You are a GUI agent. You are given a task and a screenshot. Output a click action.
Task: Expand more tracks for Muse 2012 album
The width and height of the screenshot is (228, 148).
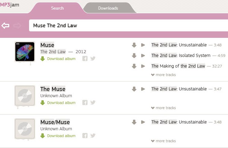click(x=163, y=75)
